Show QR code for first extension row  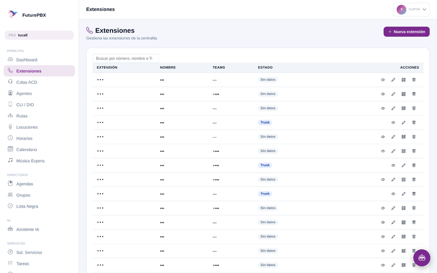pyautogui.click(x=403, y=80)
